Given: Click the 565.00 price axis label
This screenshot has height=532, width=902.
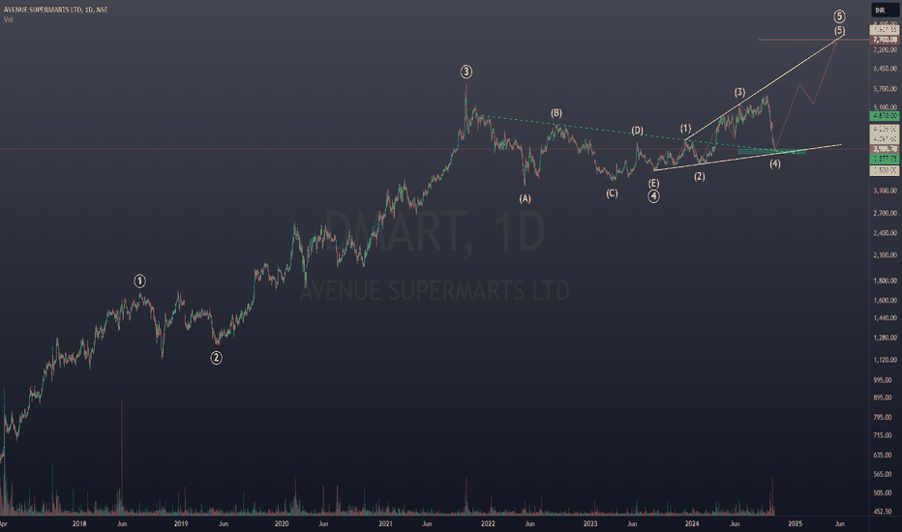Looking at the screenshot, I should pos(883,474).
